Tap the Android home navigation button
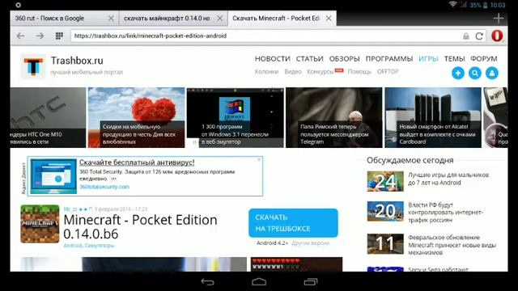This screenshot has height=291, width=518. click(259, 282)
